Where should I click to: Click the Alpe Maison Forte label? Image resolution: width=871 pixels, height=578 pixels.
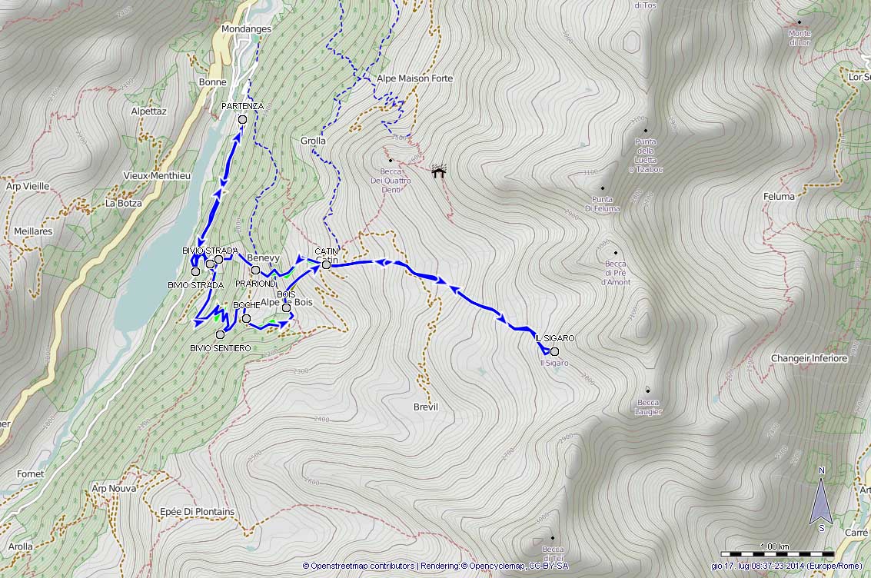415,78
